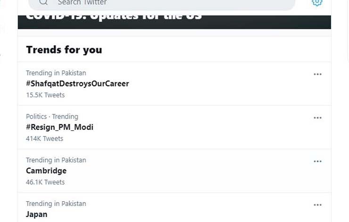The image size is (349, 222).
Task: Click Trending in Pakistan label above Japan
Action: click(56, 204)
